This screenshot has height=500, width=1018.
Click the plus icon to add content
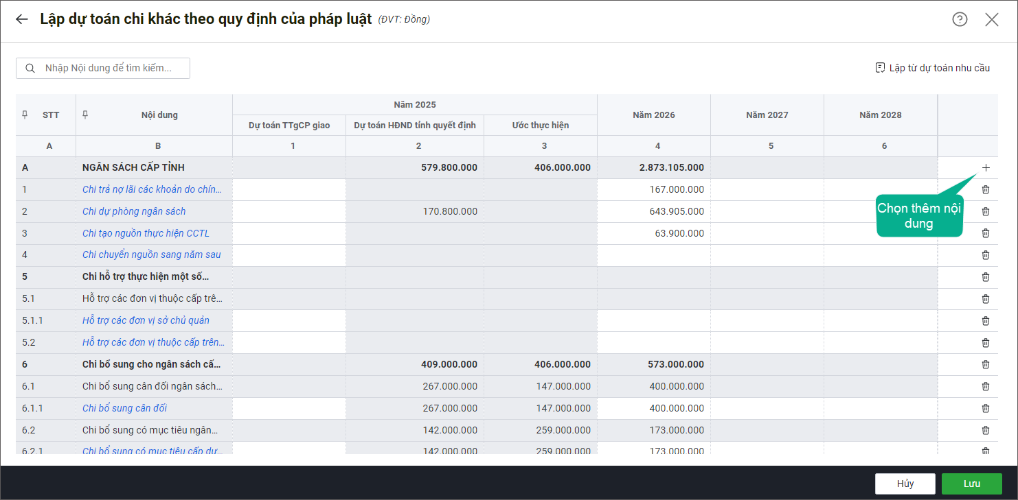[x=986, y=167]
